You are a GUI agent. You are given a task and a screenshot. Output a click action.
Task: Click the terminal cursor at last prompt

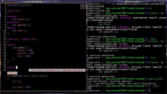coord(150,91)
